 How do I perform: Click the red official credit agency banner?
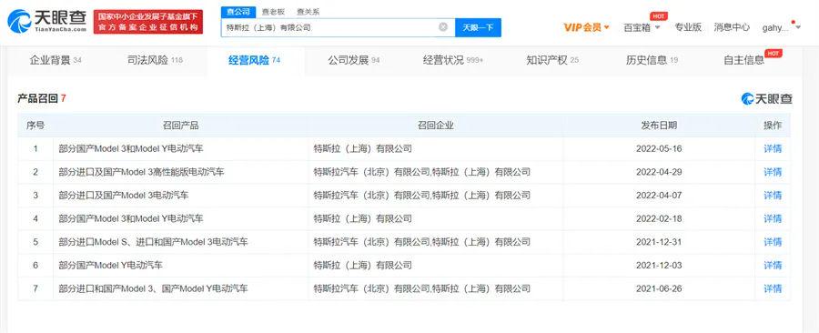tap(148, 22)
